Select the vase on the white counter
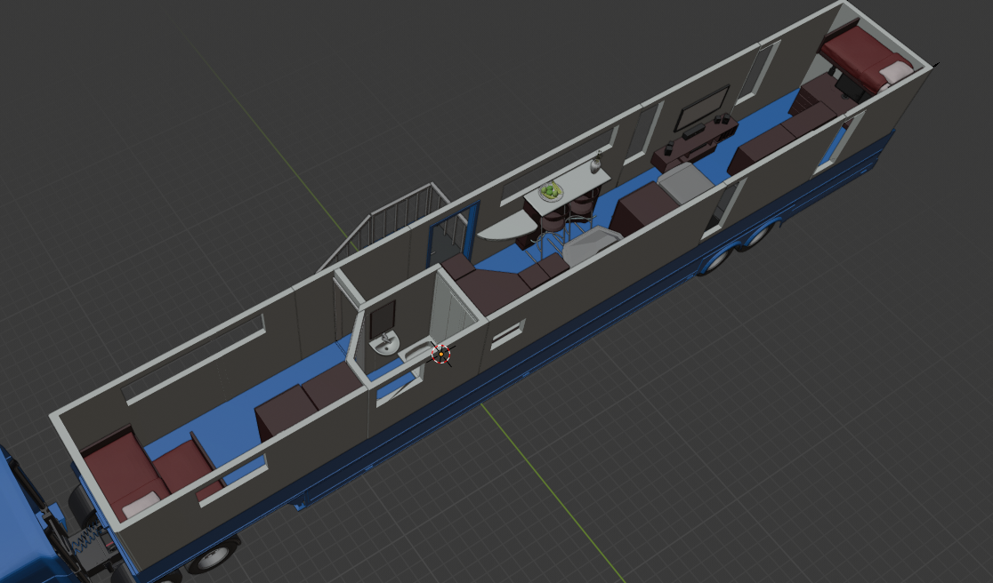This screenshot has width=993, height=583. click(596, 163)
